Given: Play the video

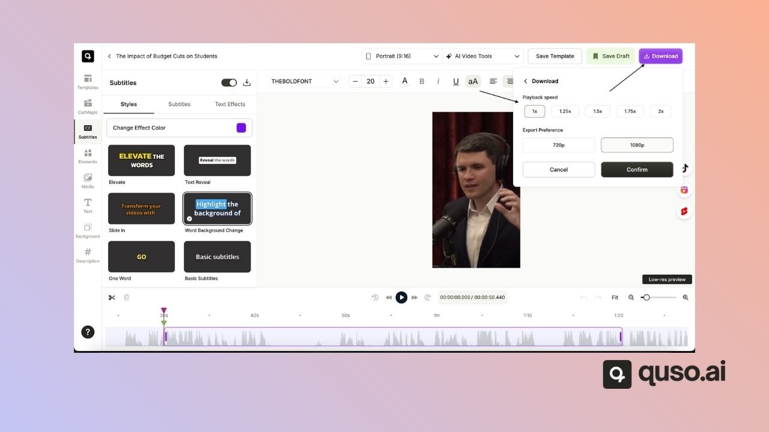Looking at the screenshot, I should (x=401, y=298).
